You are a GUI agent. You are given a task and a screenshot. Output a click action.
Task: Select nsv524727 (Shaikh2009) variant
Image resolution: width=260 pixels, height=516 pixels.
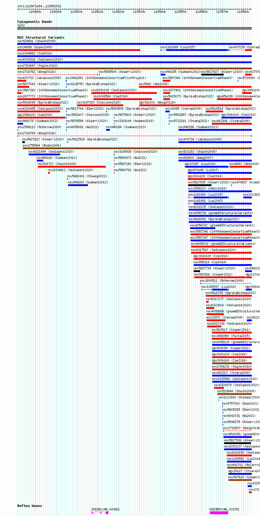tap(57, 164)
